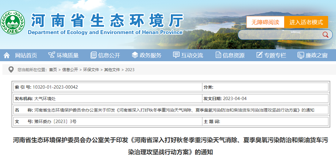The height and width of the screenshot is (158, 336).
Task: Open the 信息资源 menu item
Action: tap(233, 55)
